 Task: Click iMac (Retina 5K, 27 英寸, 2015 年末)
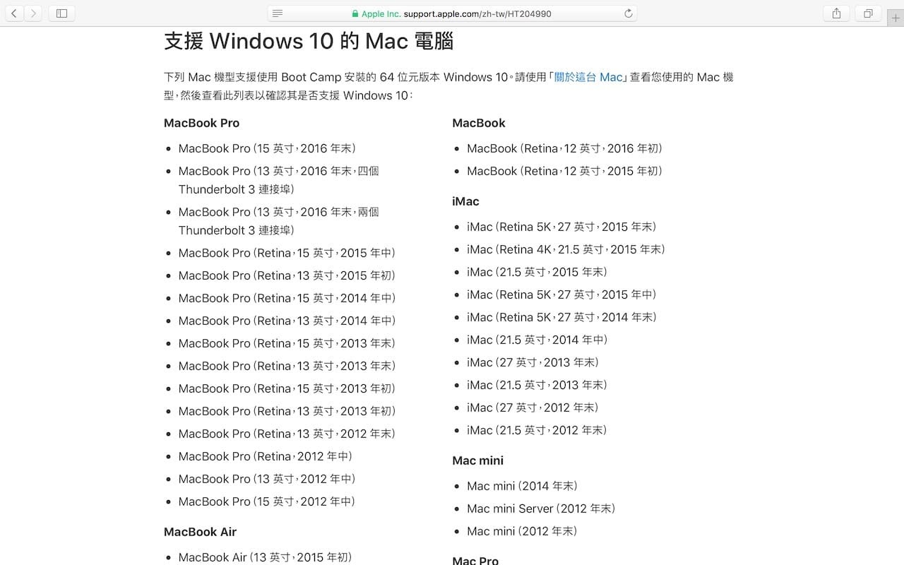[561, 227]
